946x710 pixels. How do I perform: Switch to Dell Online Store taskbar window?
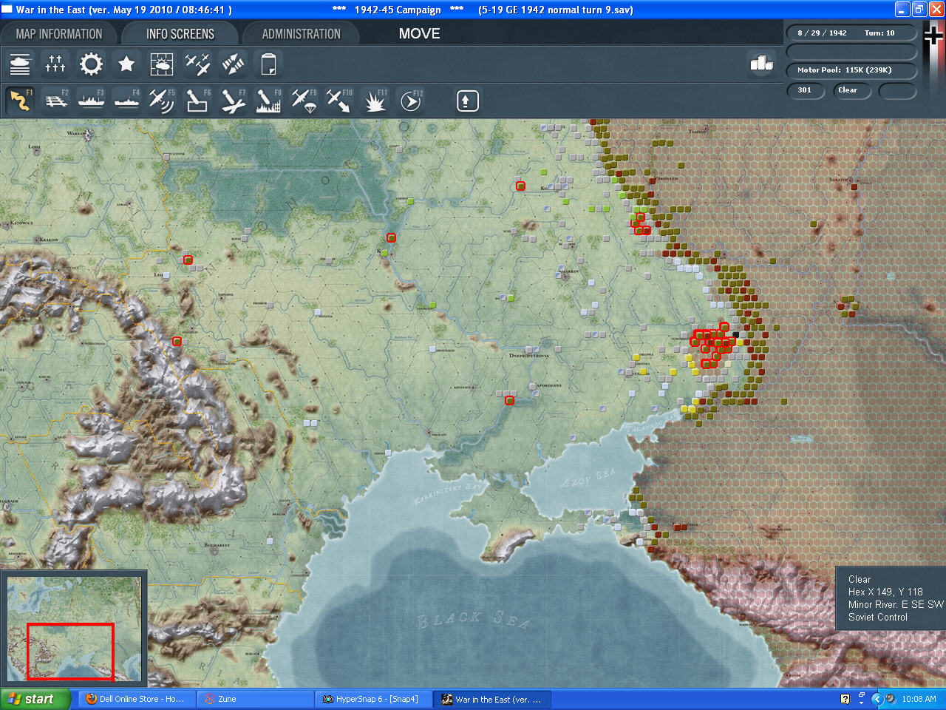[x=136, y=699]
